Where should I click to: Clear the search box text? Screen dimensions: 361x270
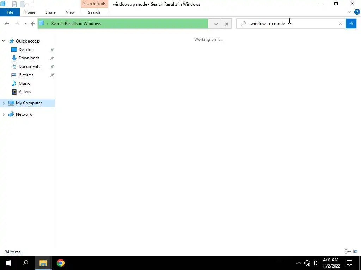341,24
